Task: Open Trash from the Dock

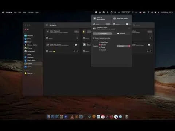Action: pyautogui.click(x=127, y=117)
